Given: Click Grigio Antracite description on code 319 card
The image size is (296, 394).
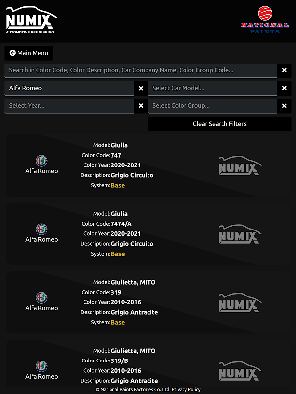Looking at the screenshot, I should (x=134, y=312).
